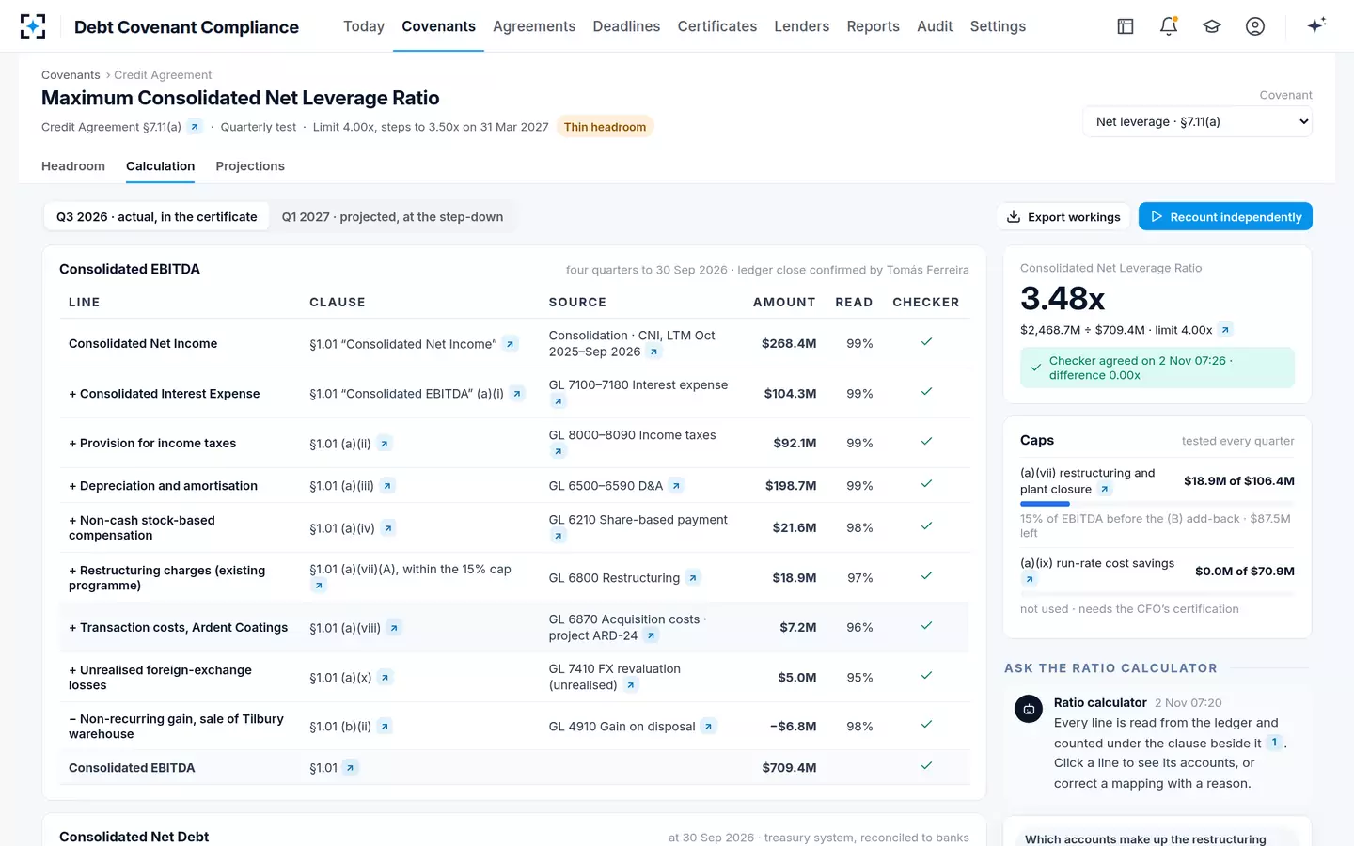Switch to Projections tab
Image resolution: width=1354 pixels, height=846 pixels.
pos(250,166)
